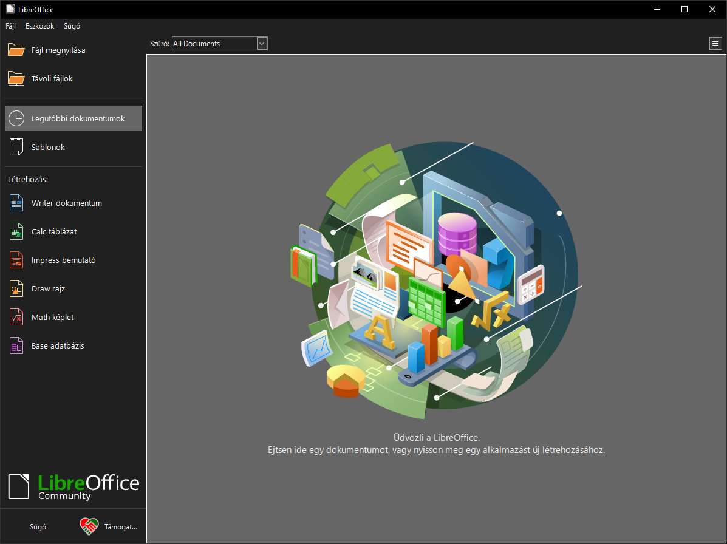
Task: Click the Támogat donate heart icon
Action: [89, 526]
